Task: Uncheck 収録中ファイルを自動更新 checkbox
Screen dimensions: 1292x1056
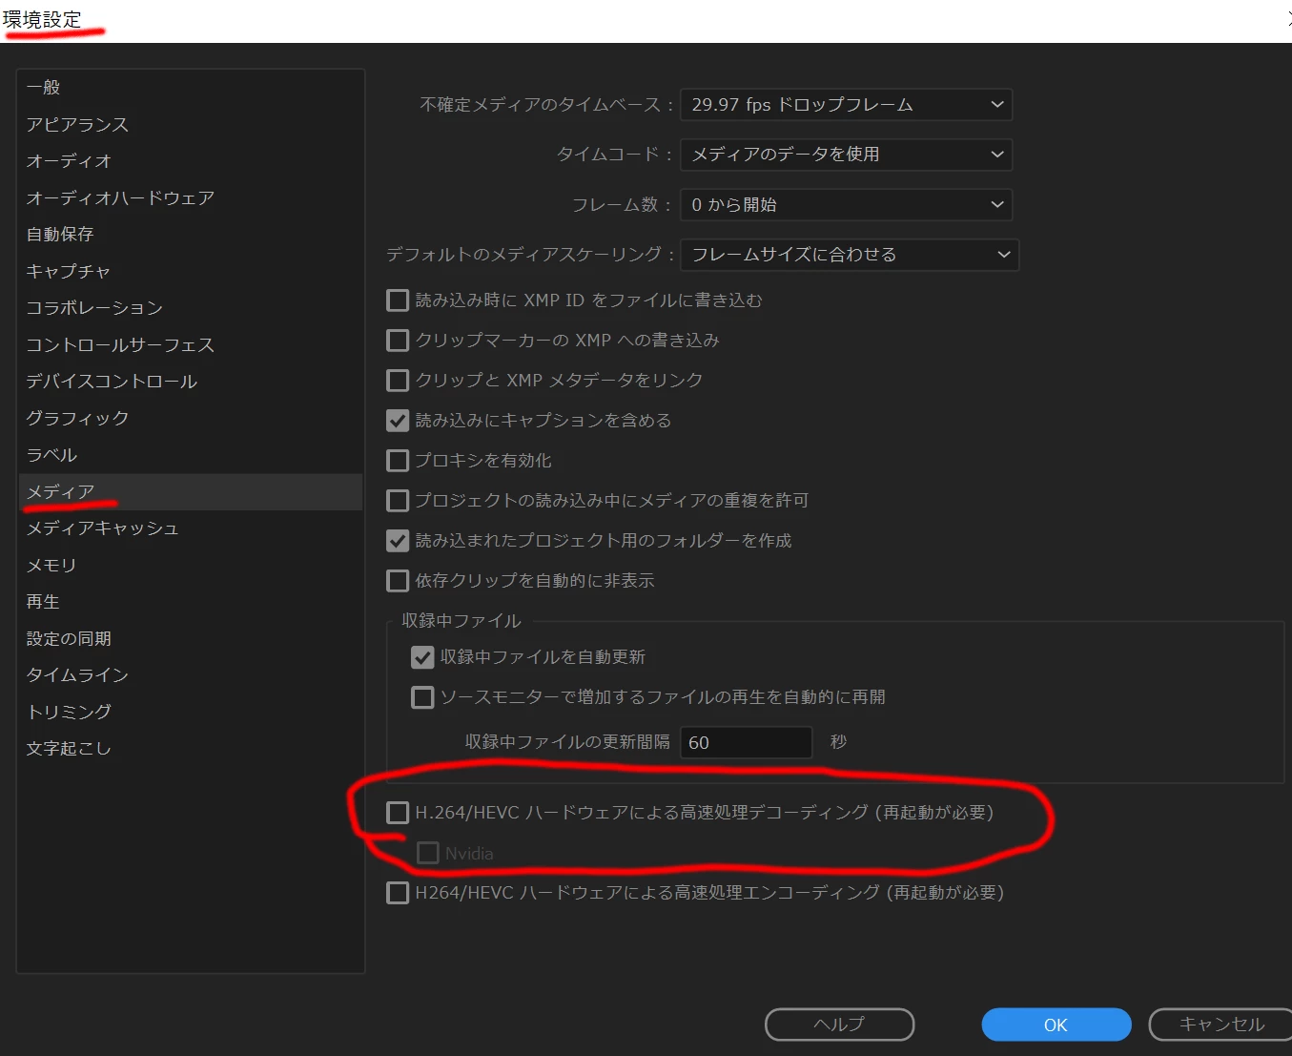Action: pos(422,658)
